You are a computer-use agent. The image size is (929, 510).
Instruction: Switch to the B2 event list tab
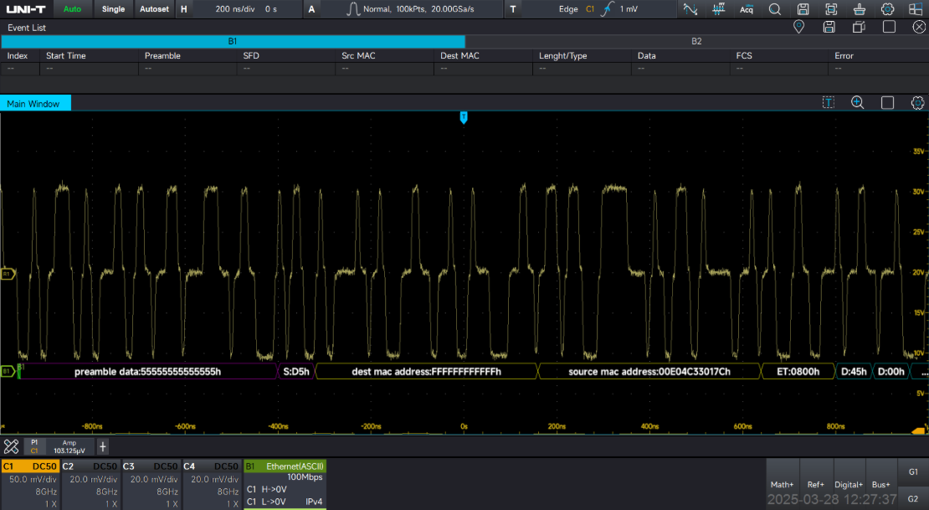coord(696,41)
